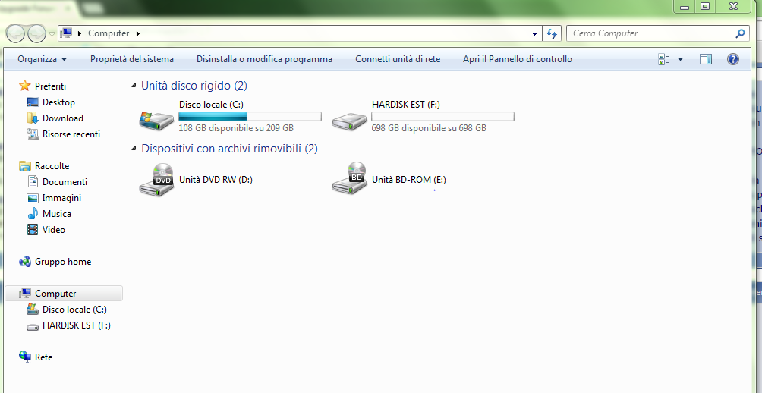Image resolution: width=762 pixels, height=393 pixels.
Task: Open the Unità DVD RW (D:) drive
Action: (x=156, y=180)
